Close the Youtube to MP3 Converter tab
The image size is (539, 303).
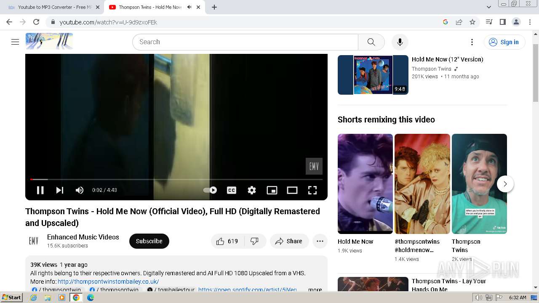[98, 7]
